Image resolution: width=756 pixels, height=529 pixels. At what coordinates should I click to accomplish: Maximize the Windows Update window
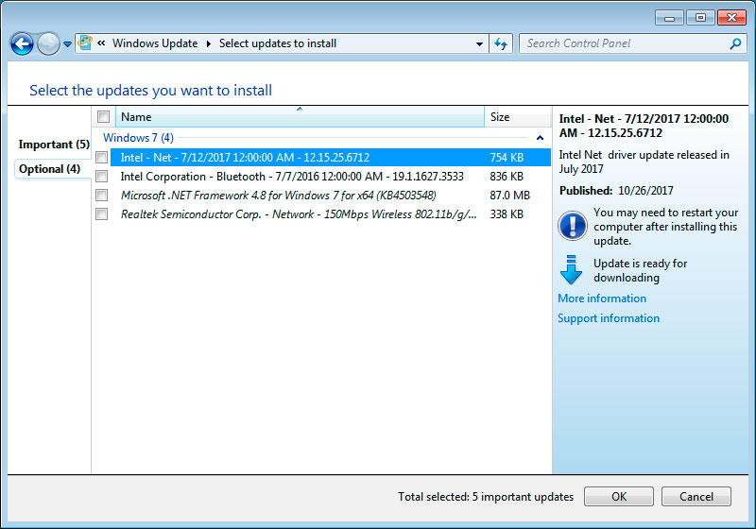(700, 18)
